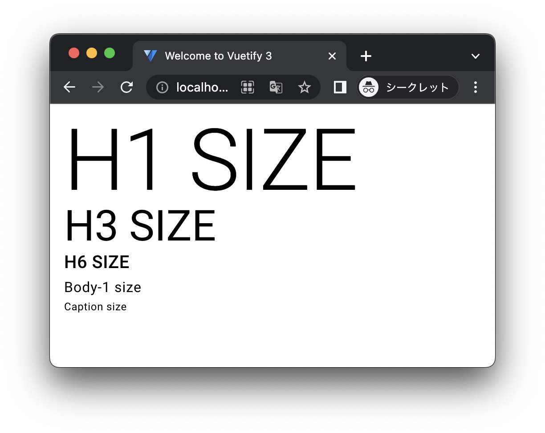Bookmark this page with the star icon
Viewport: 545px width, 433px height.
pyautogui.click(x=304, y=87)
